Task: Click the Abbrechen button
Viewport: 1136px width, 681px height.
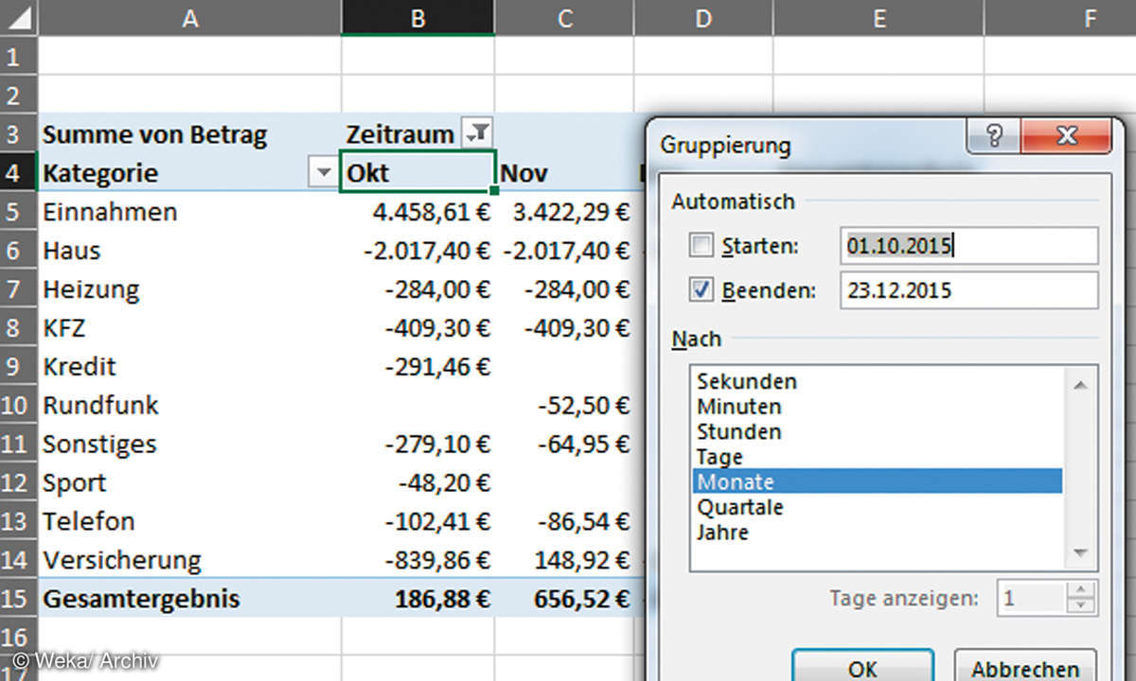Action: pos(1025,668)
